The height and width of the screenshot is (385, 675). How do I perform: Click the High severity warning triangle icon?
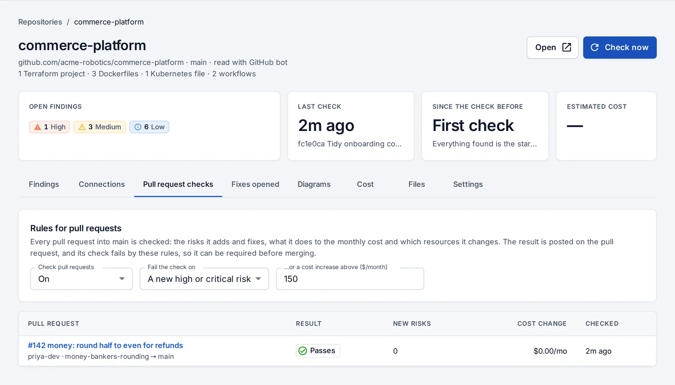coord(38,127)
